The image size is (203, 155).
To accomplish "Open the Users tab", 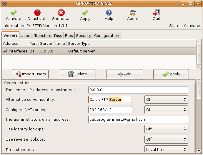I will (26, 35).
